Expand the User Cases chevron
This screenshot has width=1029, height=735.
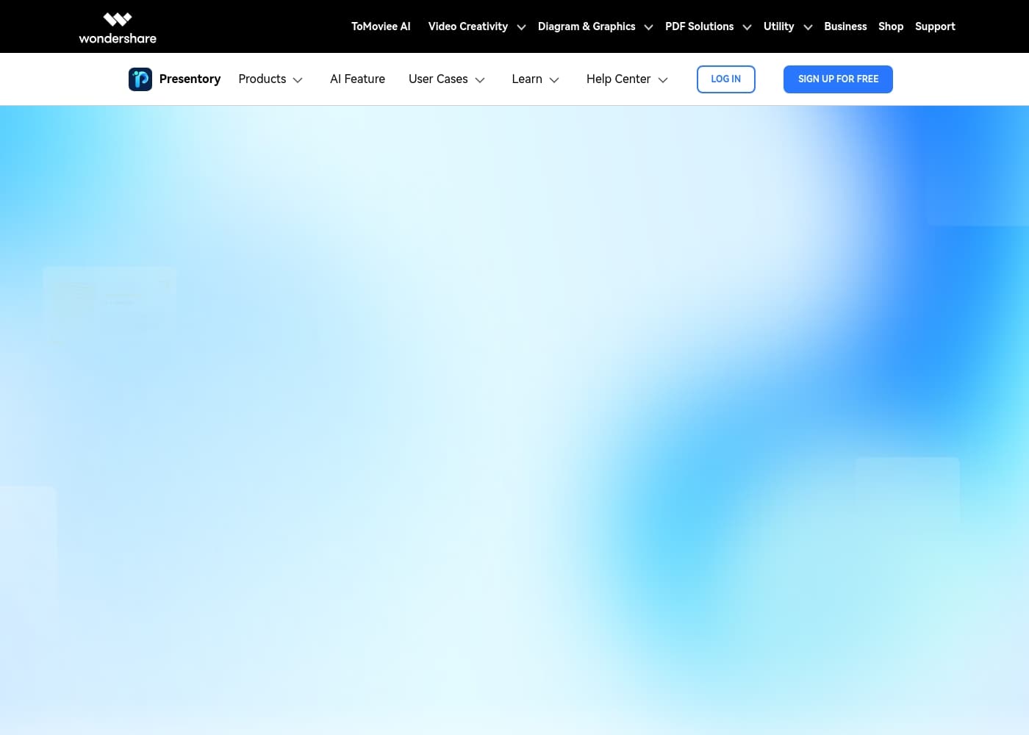click(480, 80)
